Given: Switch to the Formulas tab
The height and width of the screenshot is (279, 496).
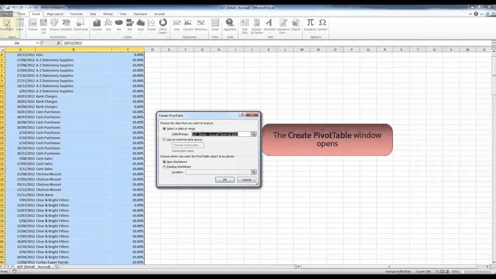Looking at the screenshot, I should 76,14.
